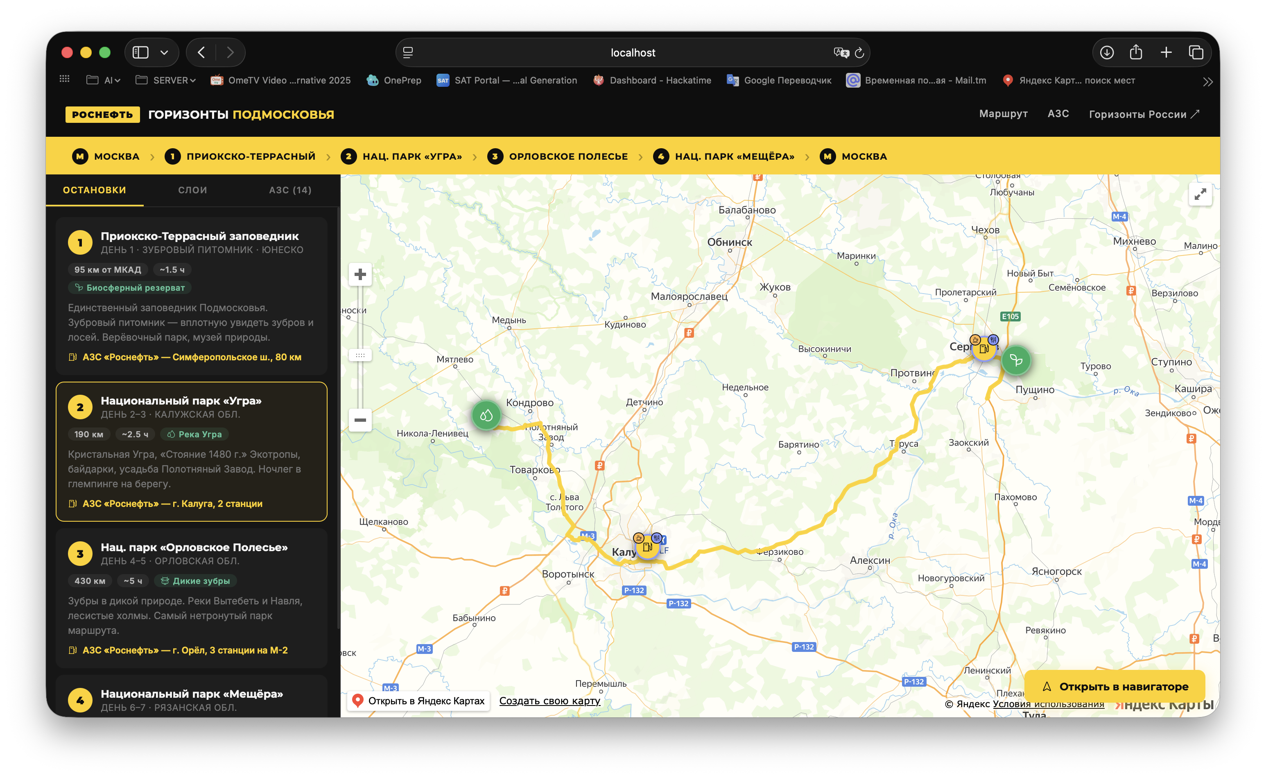Show more bookmarks overflow chevron
Viewport: 1266px width, 778px height.
click(1208, 81)
